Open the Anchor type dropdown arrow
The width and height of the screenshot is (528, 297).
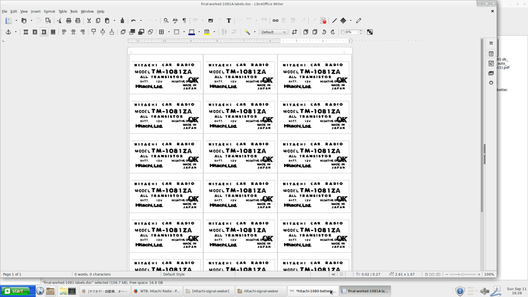[16, 32]
